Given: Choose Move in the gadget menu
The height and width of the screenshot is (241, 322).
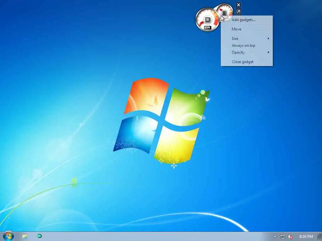Looking at the screenshot, I should [247, 29].
